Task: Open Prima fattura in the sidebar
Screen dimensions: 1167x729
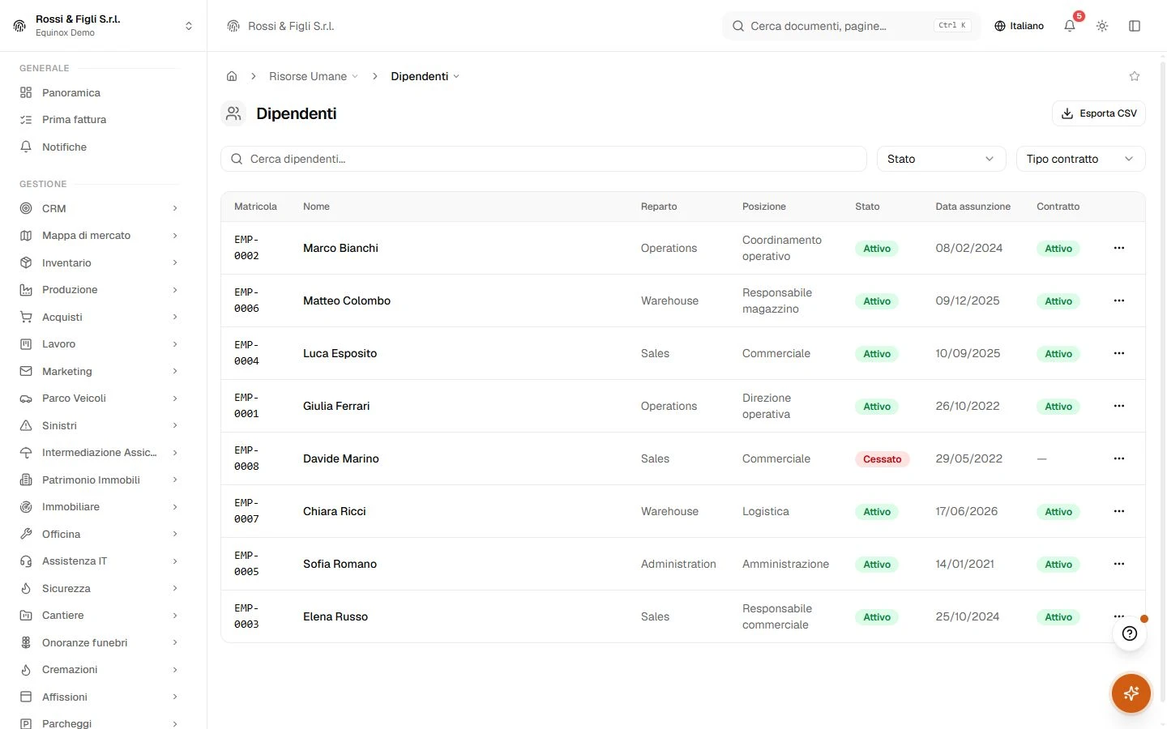Action: pos(99,119)
